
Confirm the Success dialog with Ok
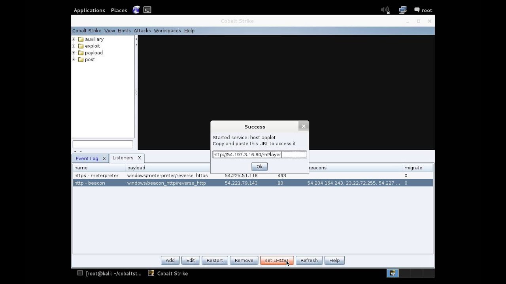(x=259, y=166)
